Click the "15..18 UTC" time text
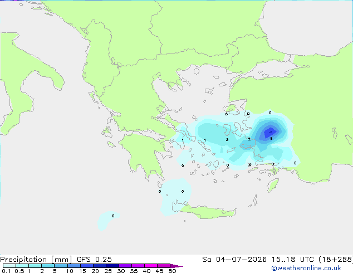 click(x=293, y=260)
